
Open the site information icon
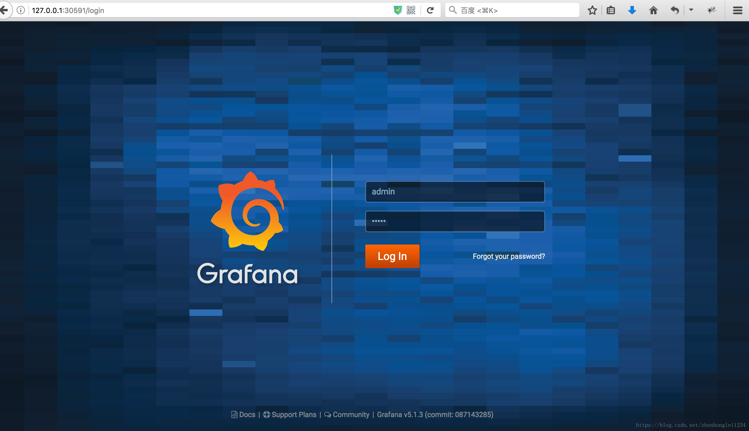tap(21, 10)
